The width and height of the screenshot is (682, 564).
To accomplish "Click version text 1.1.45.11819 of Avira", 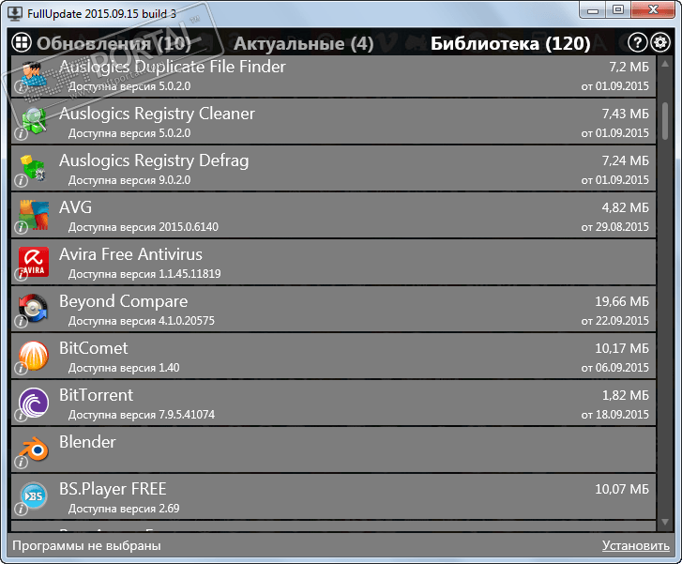I will tap(189, 274).
